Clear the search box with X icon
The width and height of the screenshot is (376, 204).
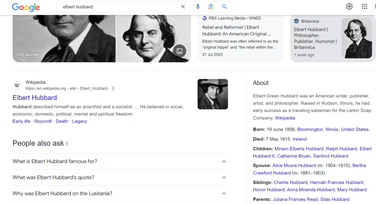click(183, 7)
